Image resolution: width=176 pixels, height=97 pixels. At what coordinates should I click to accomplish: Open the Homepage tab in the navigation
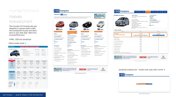(x=137, y=12)
